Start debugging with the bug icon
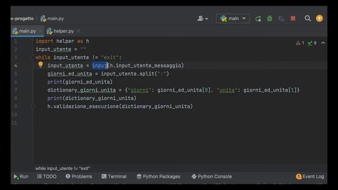The height and width of the screenshot is (190, 338). pos(269,18)
